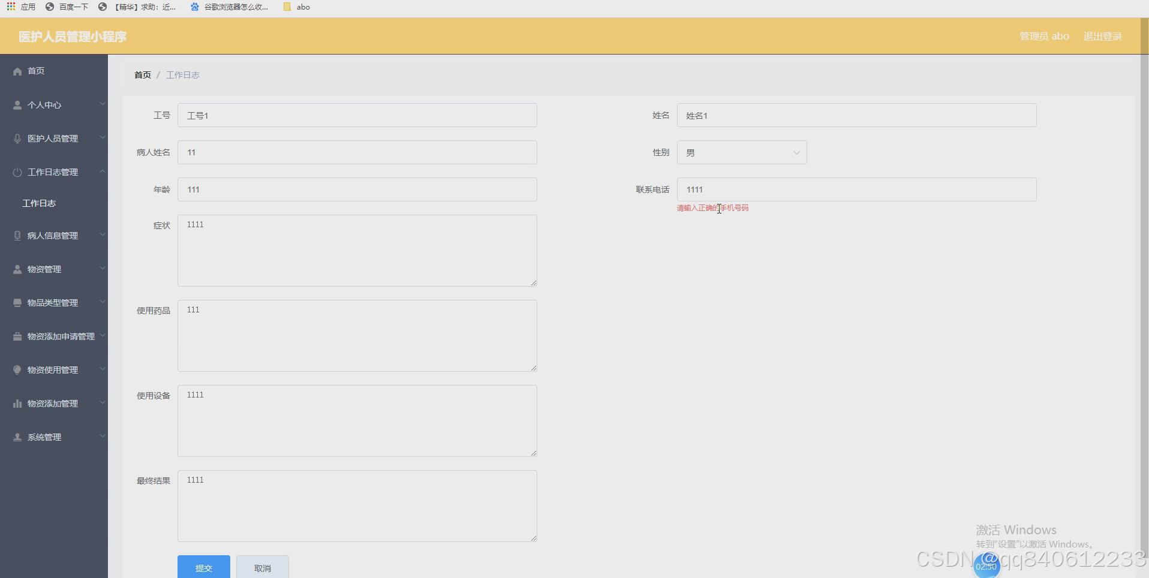The width and height of the screenshot is (1149, 578).
Task: Click the bar chart icon for 物资添加管理
Action: pos(17,404)
